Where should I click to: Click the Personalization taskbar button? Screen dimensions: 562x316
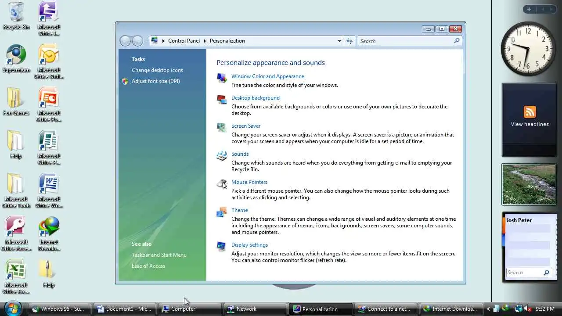coord(320,309)
